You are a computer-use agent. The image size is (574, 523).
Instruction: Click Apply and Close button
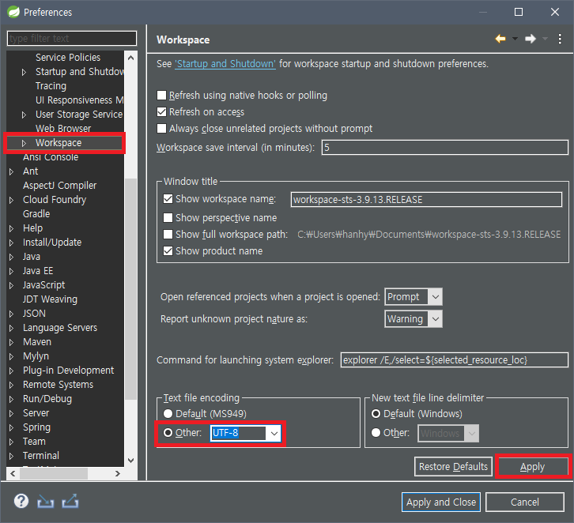(x=441, y=502)
